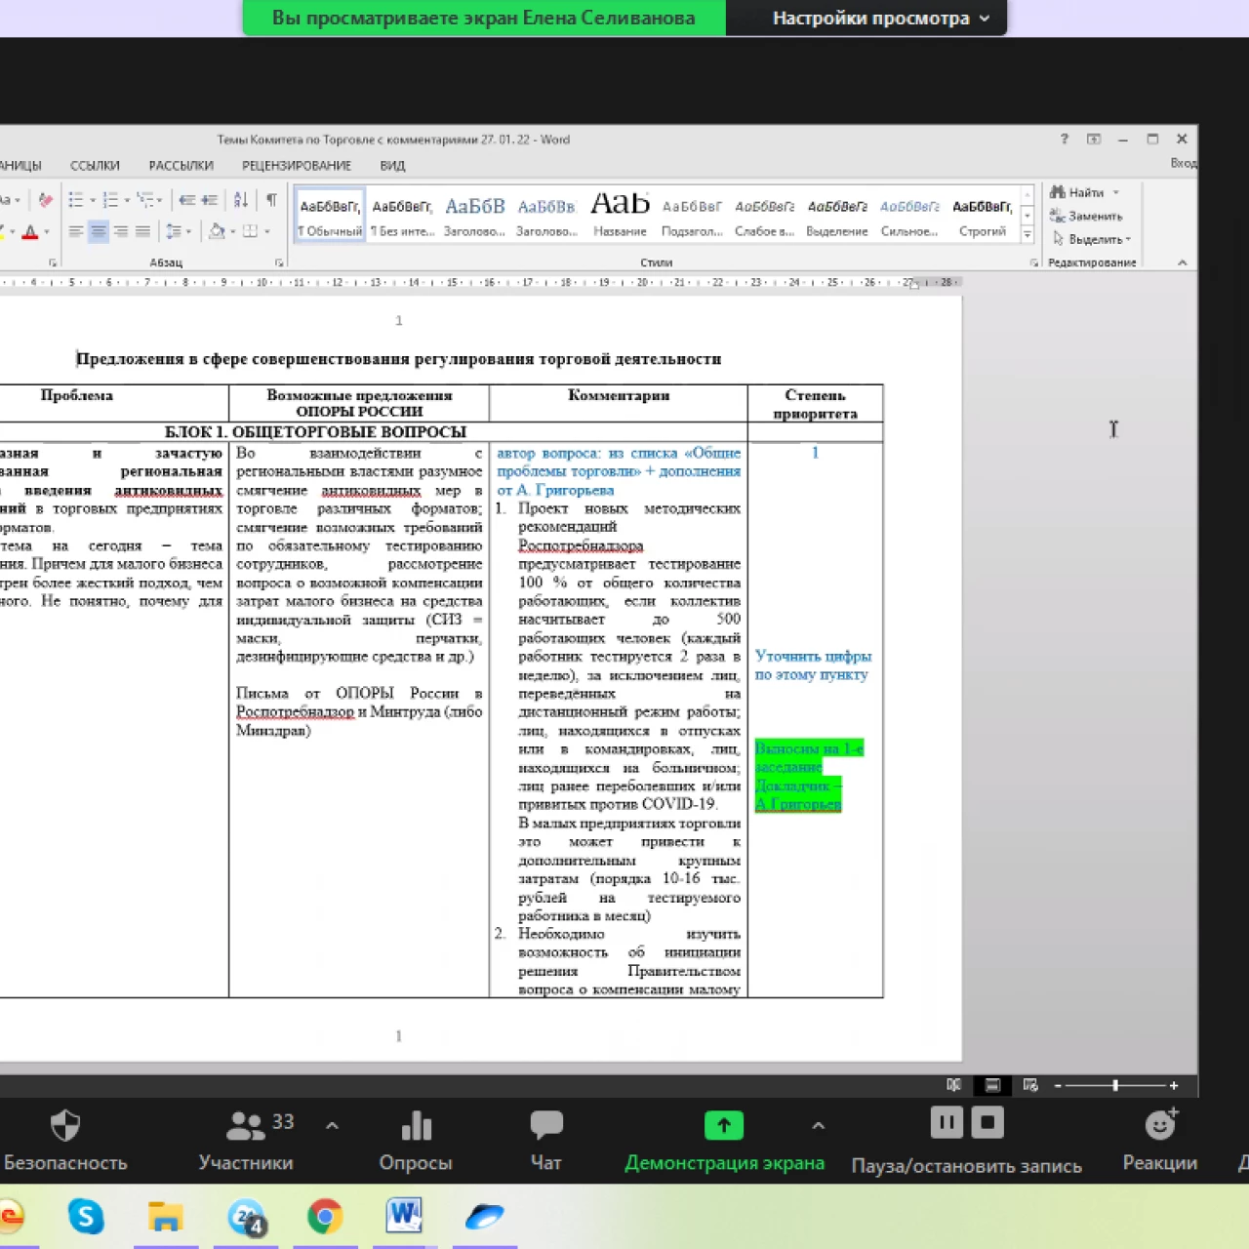
Task: Open numbered list dropdown arrow
Action: pos(127,200)
